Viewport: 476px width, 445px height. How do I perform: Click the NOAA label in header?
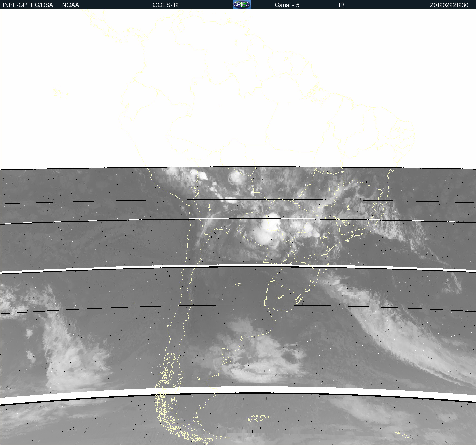click(71, 5)
